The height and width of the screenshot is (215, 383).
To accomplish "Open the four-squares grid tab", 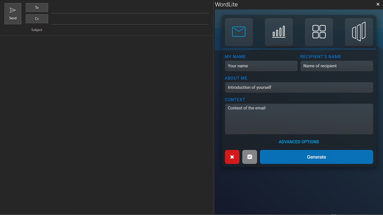I will point(319,32).
